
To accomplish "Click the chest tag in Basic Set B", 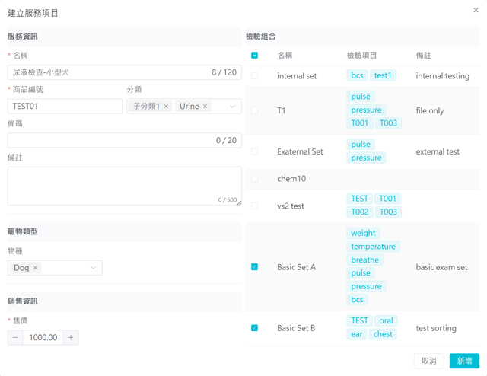I will (383, 334).
